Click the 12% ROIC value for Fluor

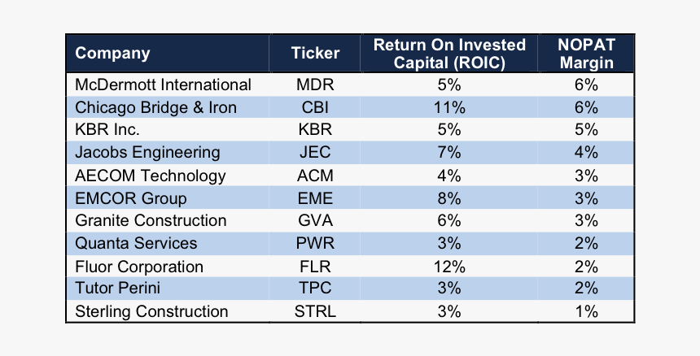click(x=449, y=267)
